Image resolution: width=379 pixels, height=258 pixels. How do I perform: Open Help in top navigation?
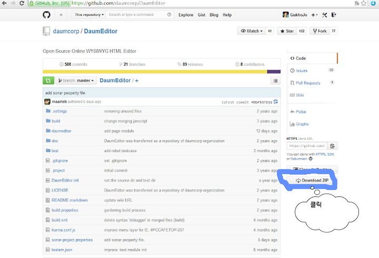point(227,15)
